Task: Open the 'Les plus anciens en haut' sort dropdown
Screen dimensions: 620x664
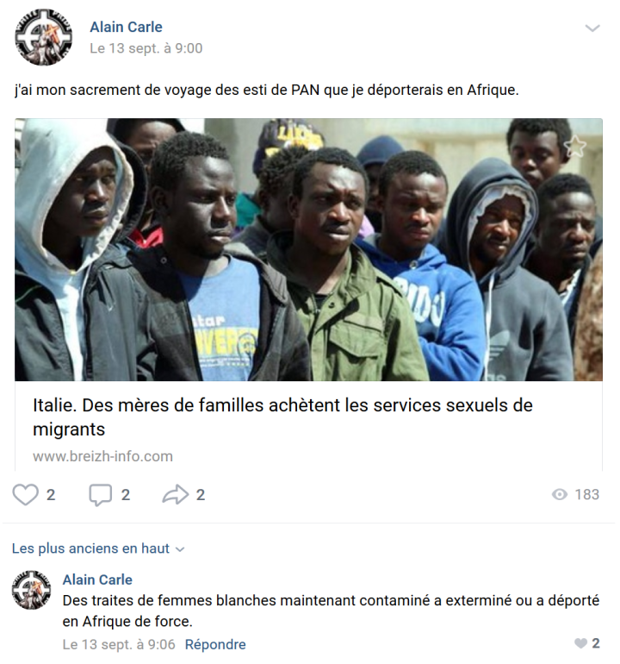Action: [x=98, y=548]
